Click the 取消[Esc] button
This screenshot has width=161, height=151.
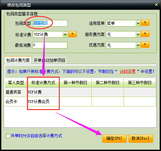pos(141,139)
